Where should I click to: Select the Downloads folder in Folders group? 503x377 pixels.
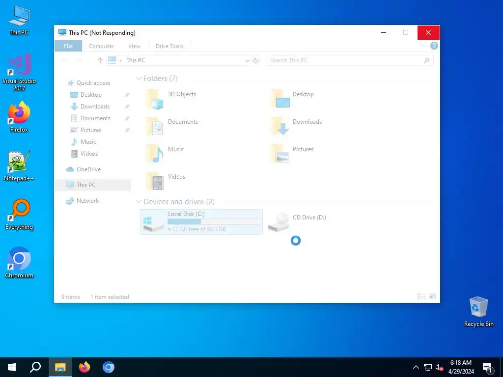coord(296,127)
